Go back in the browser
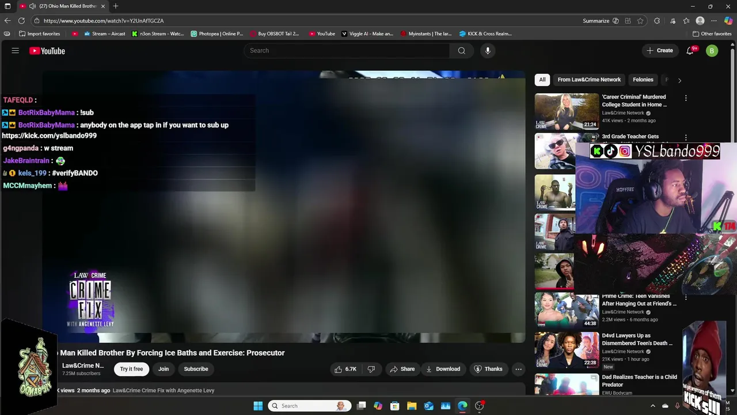Image resolution: width=737 pixels, height=415 pixels. tap(7, 21)
